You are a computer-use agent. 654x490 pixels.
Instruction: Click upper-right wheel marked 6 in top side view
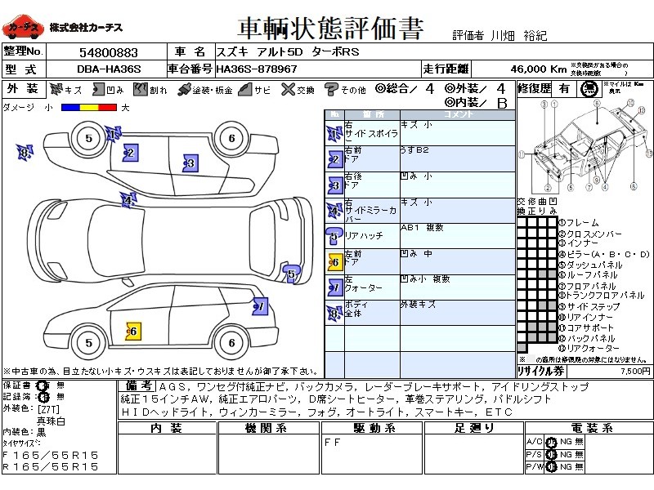coord(232,138)
